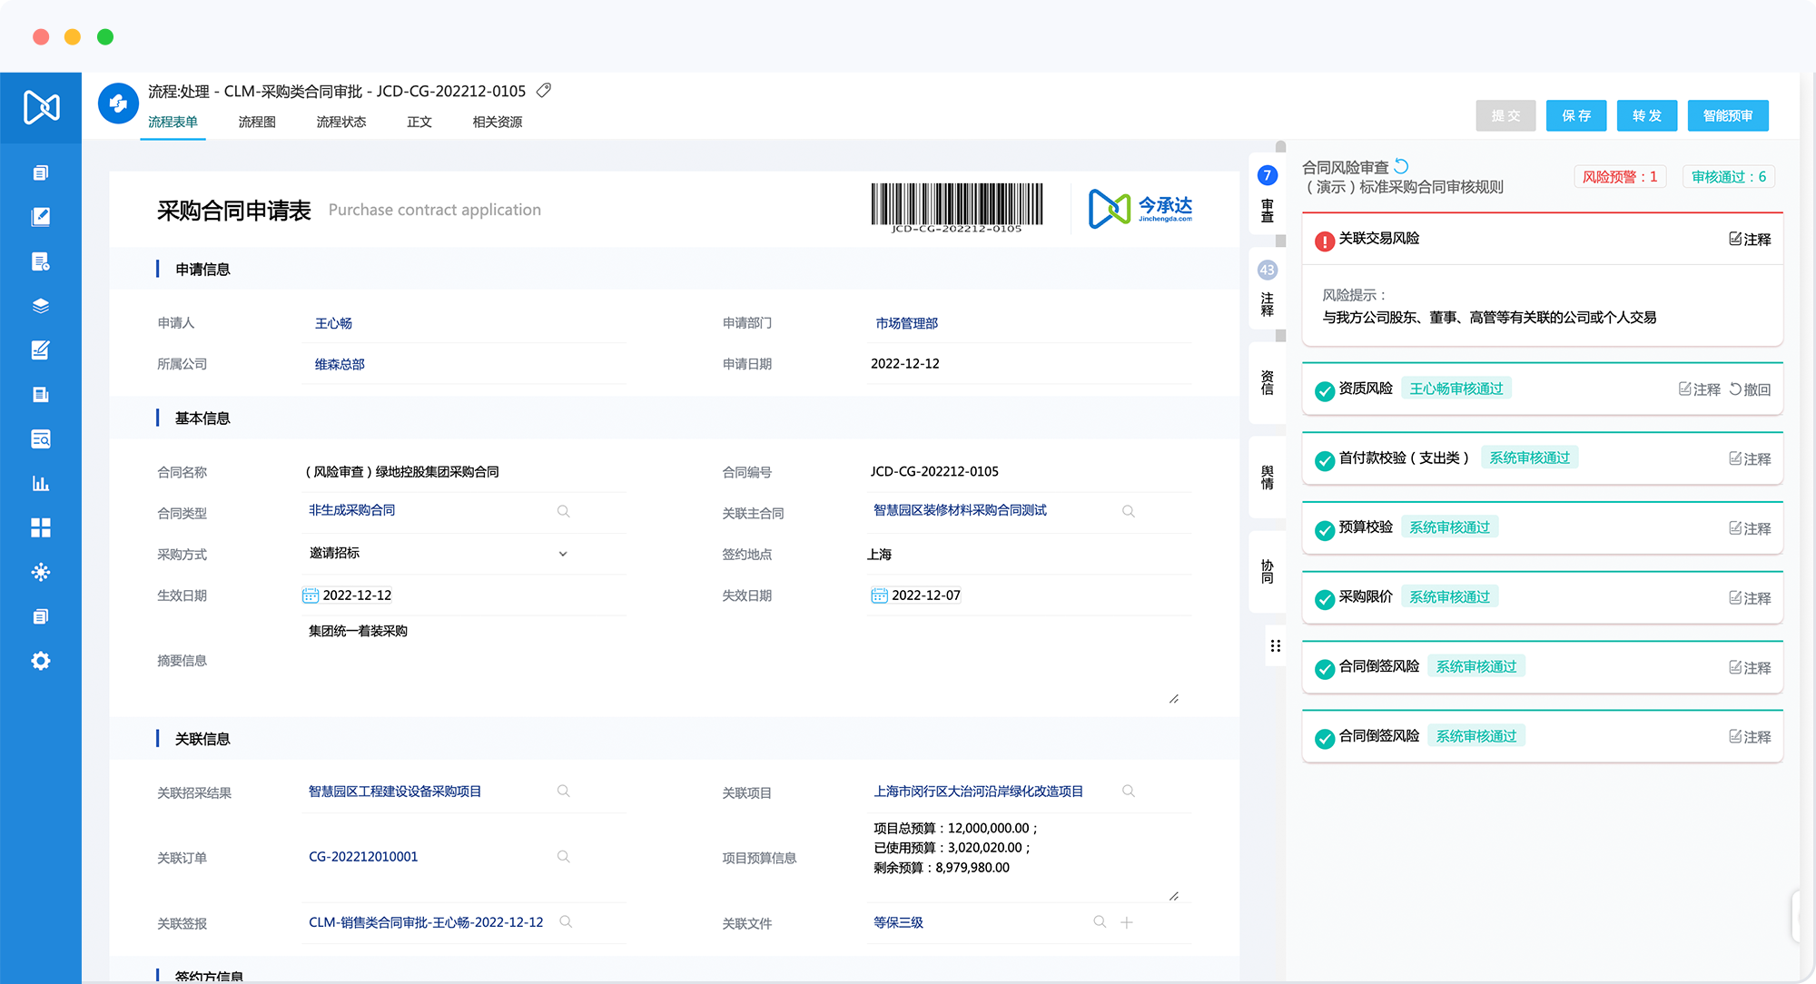Click the 智能预审 button
The height and width of the screenshot is (984, 1816).
pos(1727,115)
